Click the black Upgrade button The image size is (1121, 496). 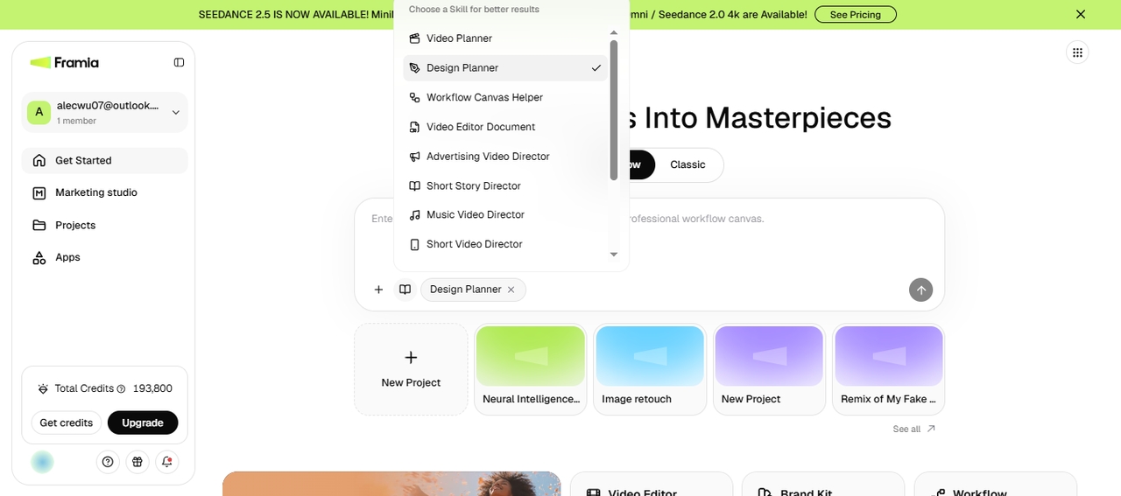pos(143,423)
